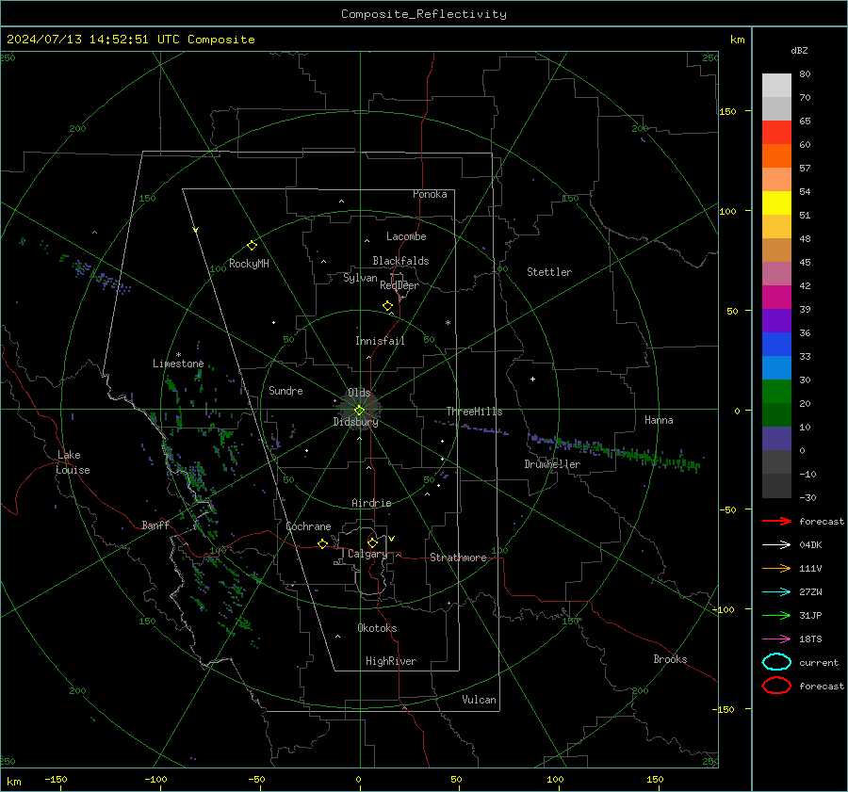The image size is (848, 792).
Task: Pick the bright green 20-30 dBZ swatch
Action: [x=776, y=392]
